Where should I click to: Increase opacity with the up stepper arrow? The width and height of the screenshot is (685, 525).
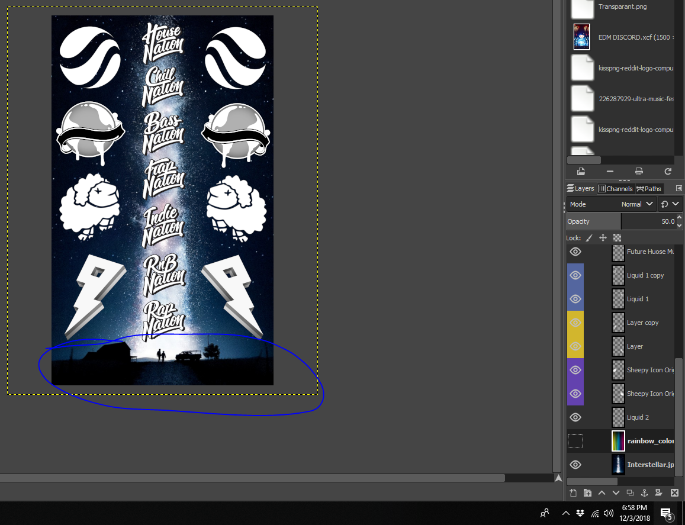click(x=679, y=217)
